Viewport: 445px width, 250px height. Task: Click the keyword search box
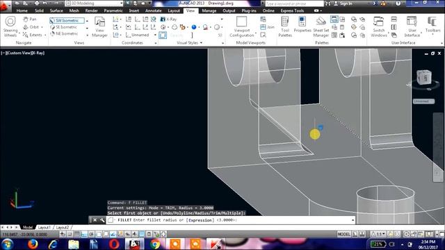click(x=294, y=3)
